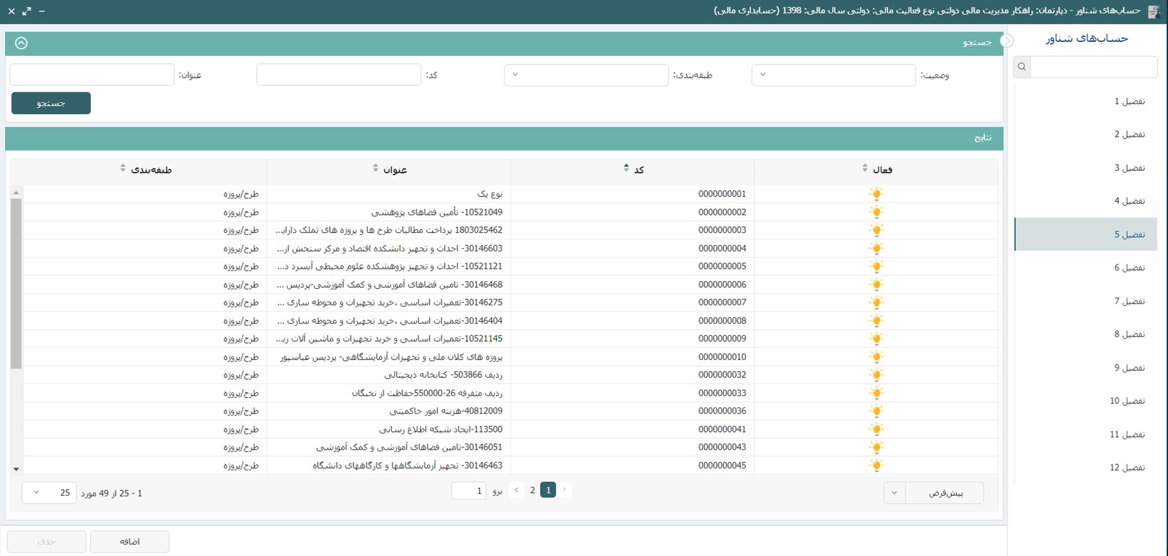
Task: Sort the طبقه‌بندی column via its arrows
Action: click(123, 169)
